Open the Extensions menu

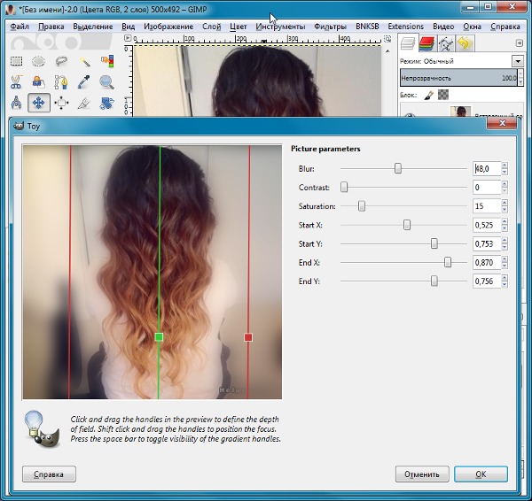click(x=405, y=27)
